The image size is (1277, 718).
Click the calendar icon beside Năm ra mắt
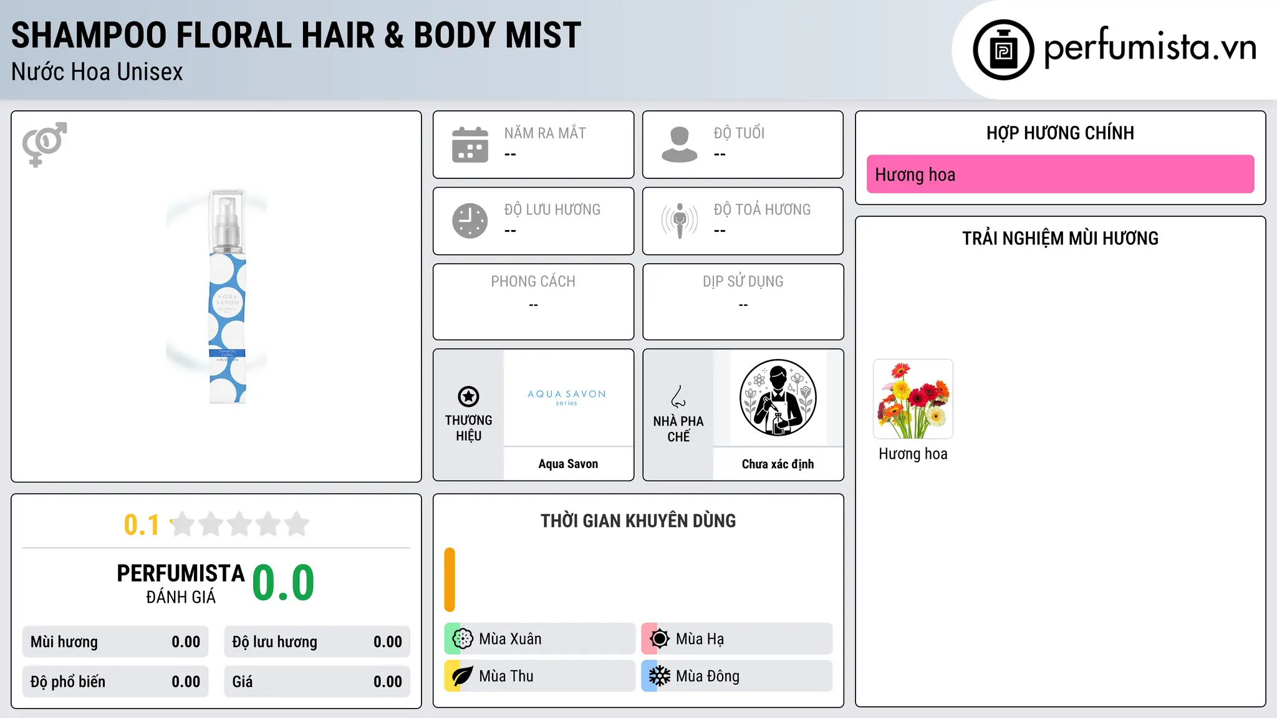pos(470,145)
